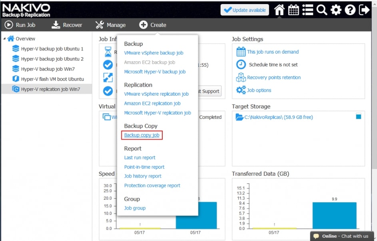Open the Create dropdown menu

153,25
